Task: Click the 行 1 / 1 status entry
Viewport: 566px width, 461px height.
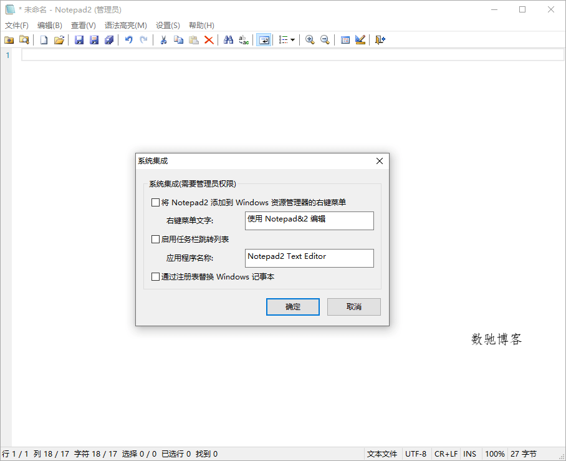Action: click(15, 454)
